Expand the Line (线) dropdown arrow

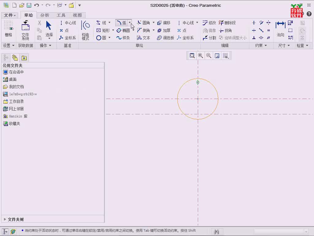click(x=109, y=22)
